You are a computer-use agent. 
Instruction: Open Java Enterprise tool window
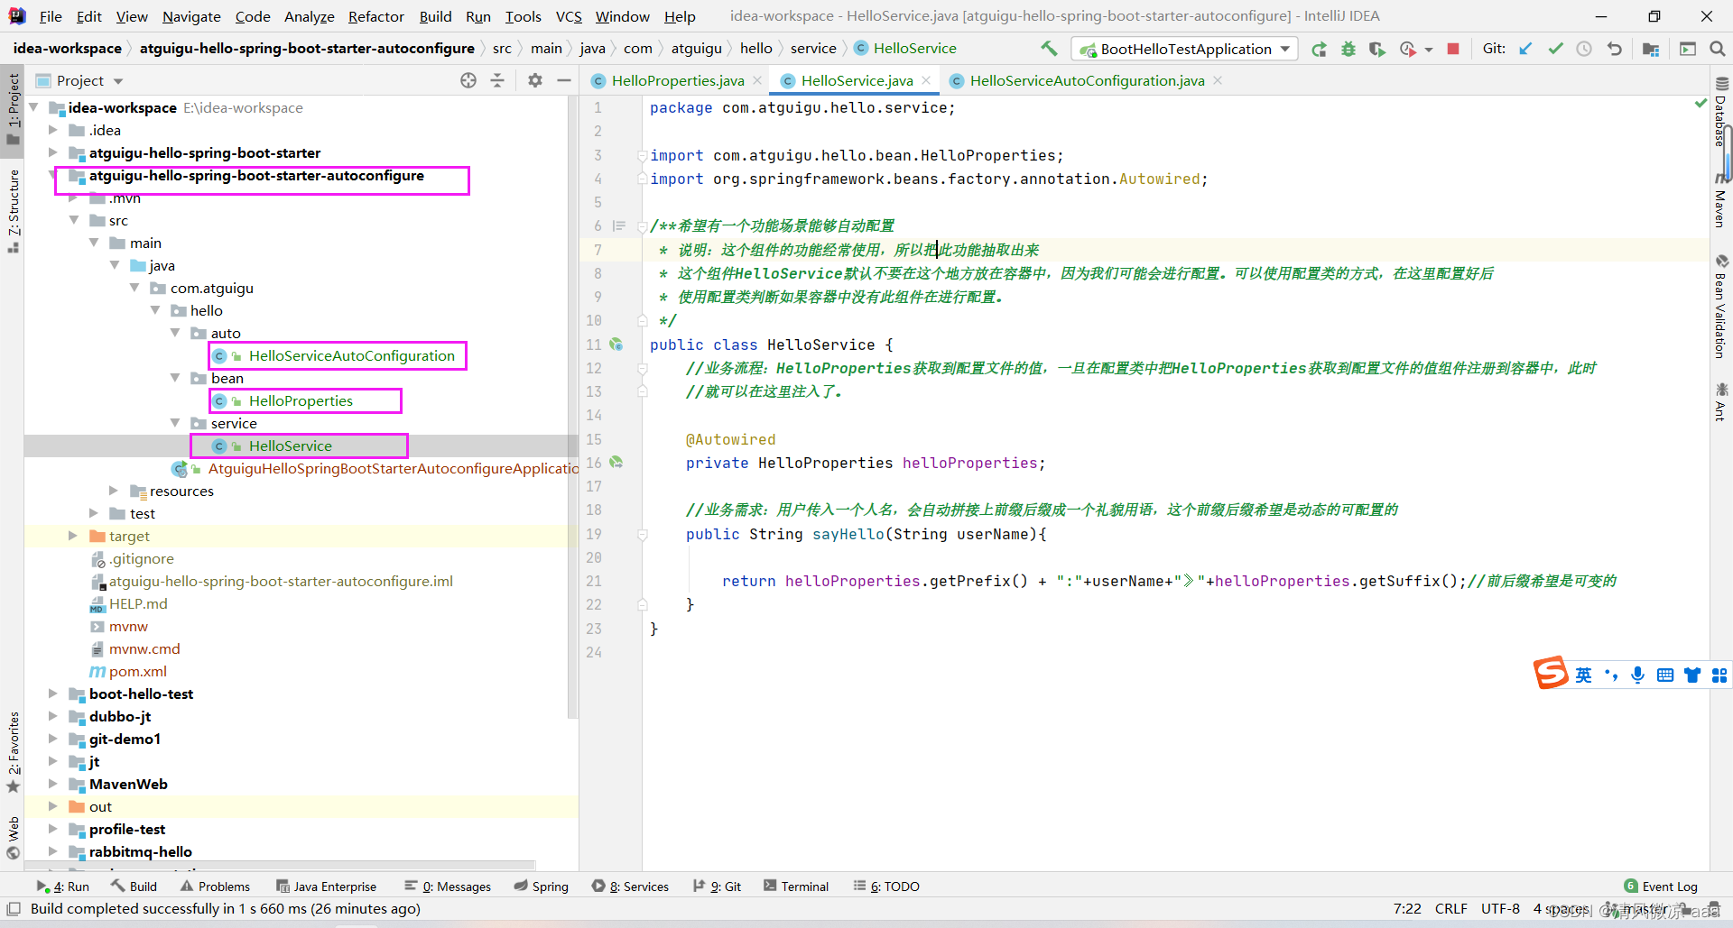coord(326,887)
